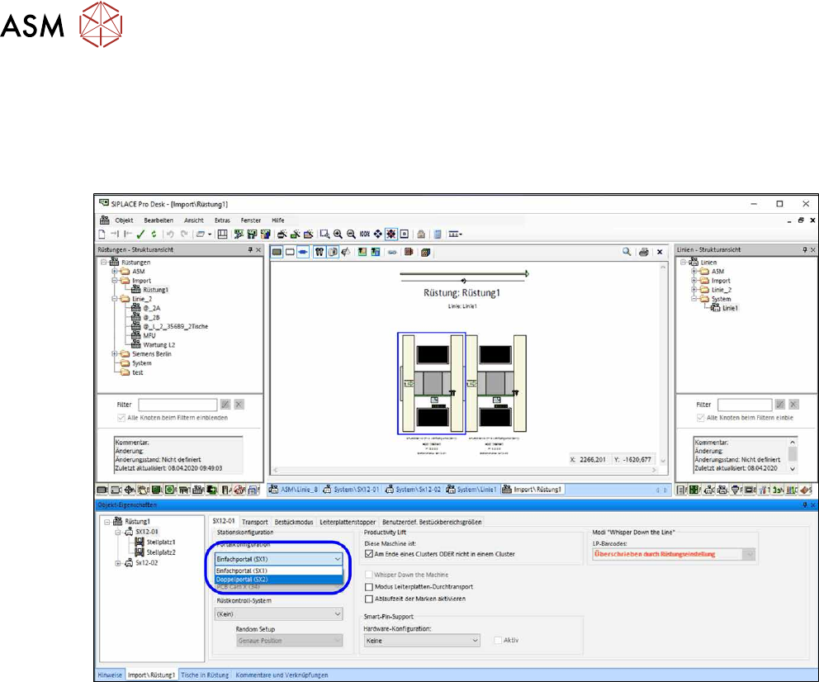The height and width of the screenshot is (682, 819).
Task: Click the SIPLACE Objekt menu icon
Action: tap(105, 220)
